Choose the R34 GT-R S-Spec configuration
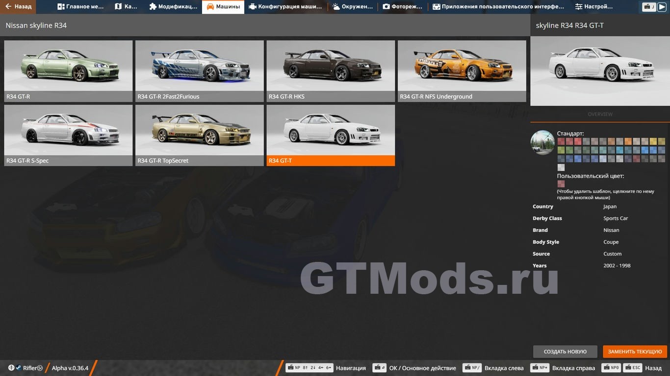Screen dimensions: 670x376 tap(68, 135)
